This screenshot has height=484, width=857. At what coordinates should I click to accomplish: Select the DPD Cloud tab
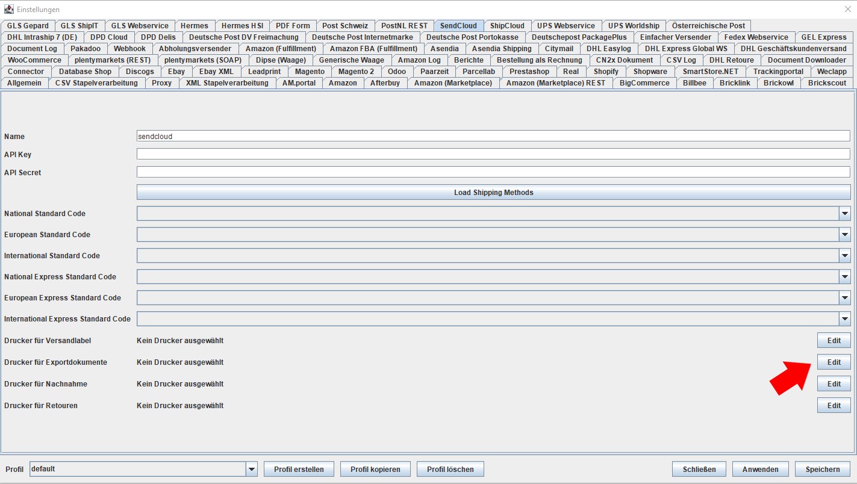[x=109, y=37]
